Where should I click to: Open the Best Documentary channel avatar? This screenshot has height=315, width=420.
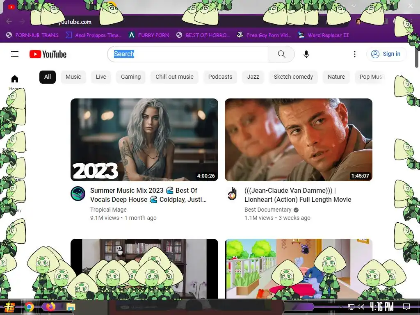pos(232,194)
